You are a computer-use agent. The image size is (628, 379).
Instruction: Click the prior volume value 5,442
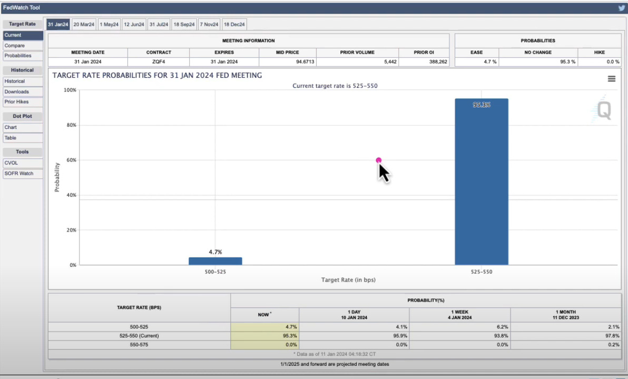click(390, 62)
